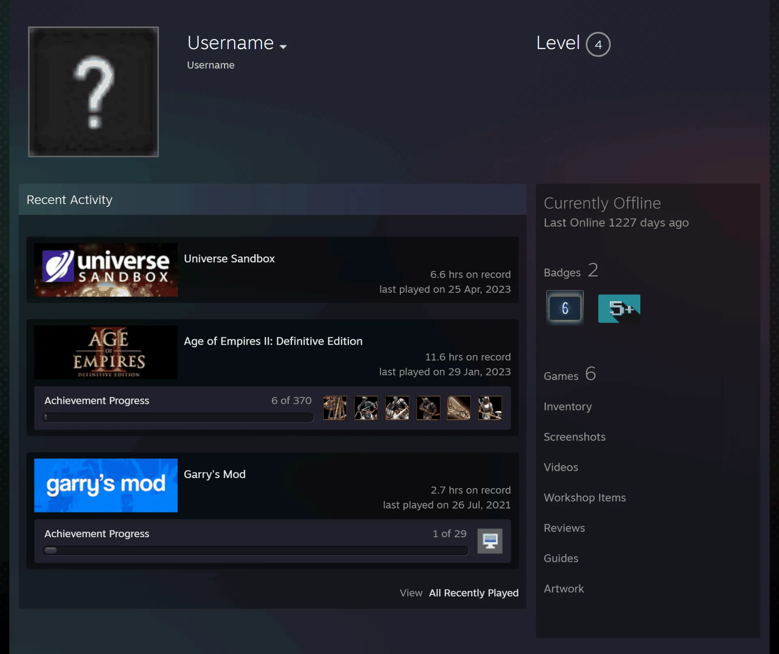Viewport: 779px width, 654px height.
Task: Click the '6.6 hrs on record' text
Action: 470,274
